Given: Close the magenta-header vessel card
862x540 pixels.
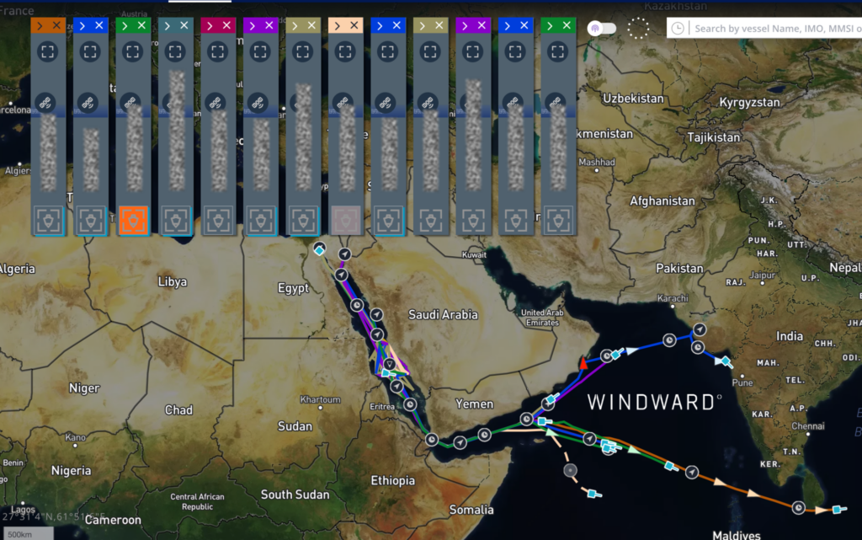Looking at the screenshot, I should tap(226, 25).
